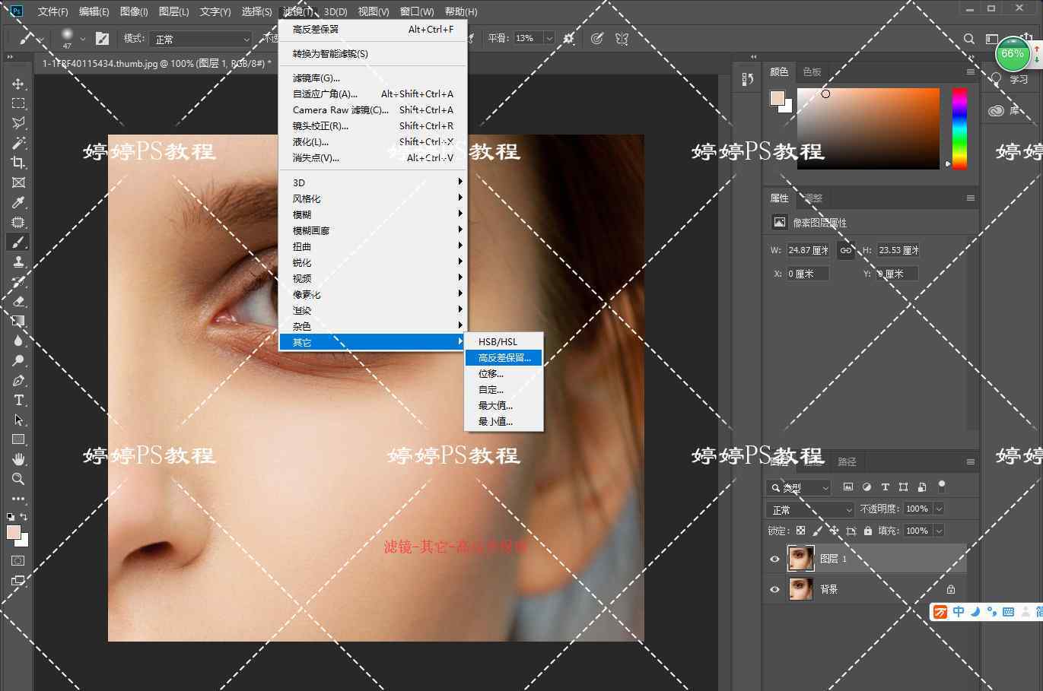The height and width of the screenshot is (691, 1043).
Task: Select the Horizontal Type tool
Action: tap(18, 400)
